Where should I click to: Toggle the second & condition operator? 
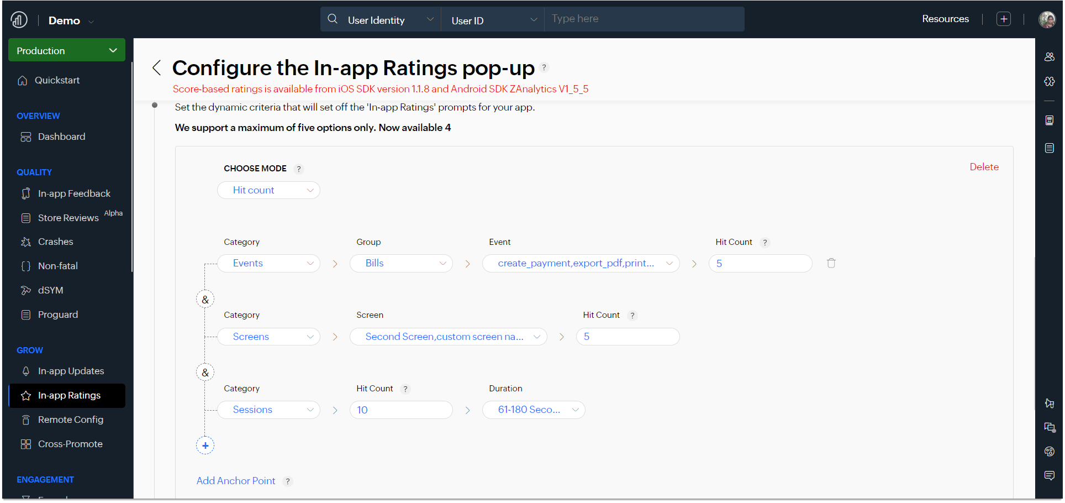pos(205,373)
